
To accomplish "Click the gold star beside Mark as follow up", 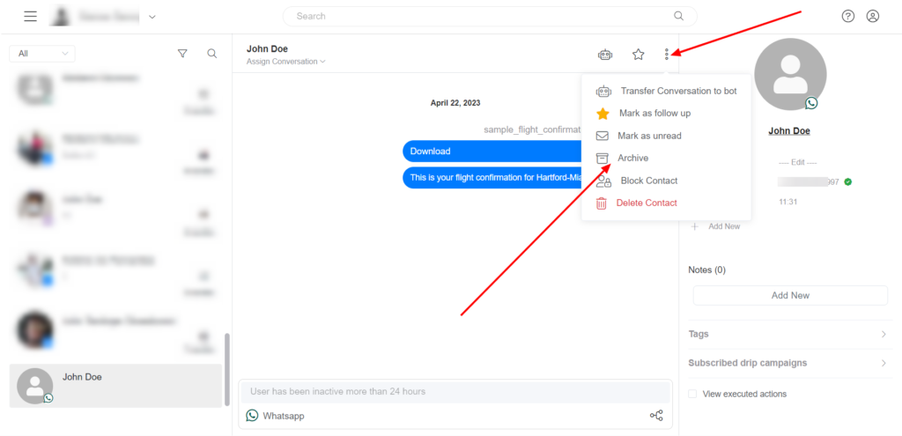I will [603, 114].
